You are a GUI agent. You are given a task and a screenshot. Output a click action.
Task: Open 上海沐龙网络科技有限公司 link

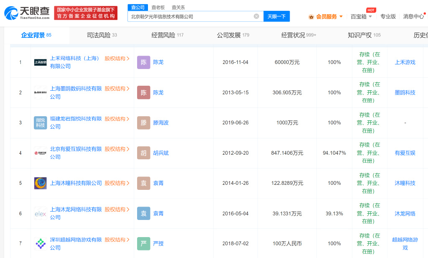[76, 214]
